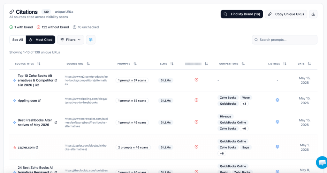Click the zapier quickbooks-alternatives URL
Screen dimensions: 327x173
coord(86,147)
